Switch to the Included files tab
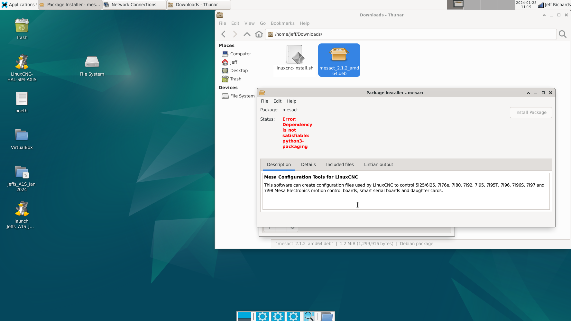The height and width of the screenshot is (321, 571). pos(340,164)
